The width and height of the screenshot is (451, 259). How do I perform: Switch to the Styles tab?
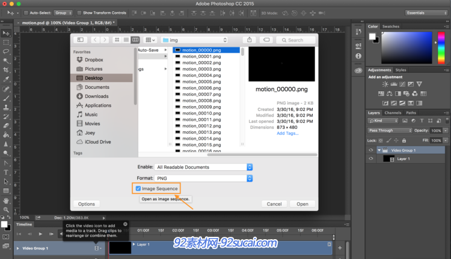[x=400, y=70]
